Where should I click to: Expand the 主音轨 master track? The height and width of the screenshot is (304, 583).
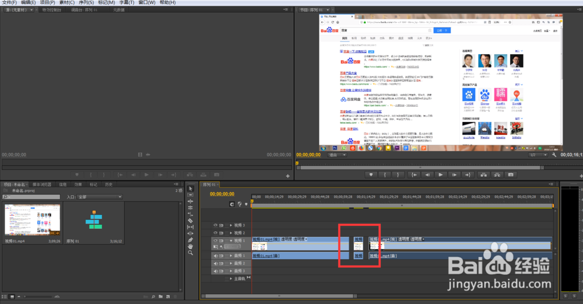(231, 278)
